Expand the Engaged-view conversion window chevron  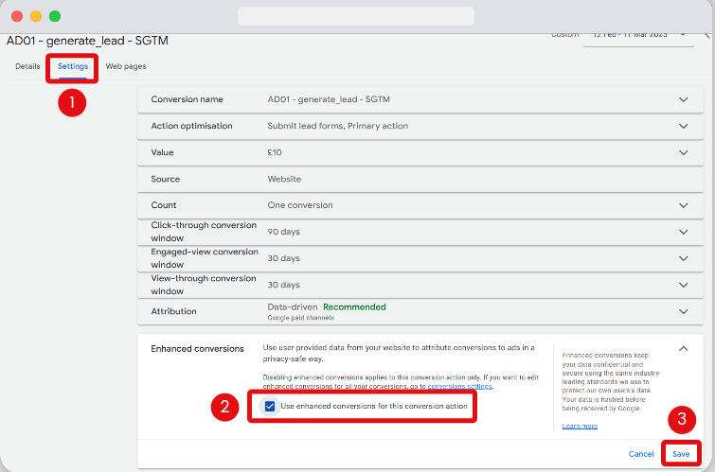coord(683,258)
